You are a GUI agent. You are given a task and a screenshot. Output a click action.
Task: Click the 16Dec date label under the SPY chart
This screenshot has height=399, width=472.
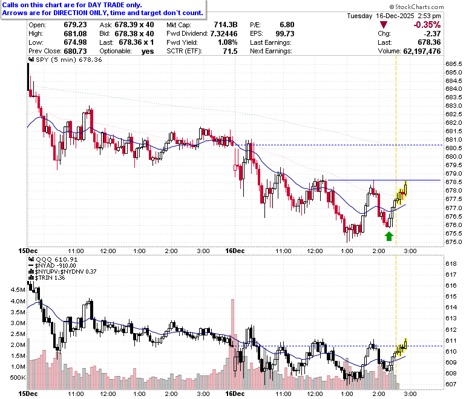tap(235, 251)
